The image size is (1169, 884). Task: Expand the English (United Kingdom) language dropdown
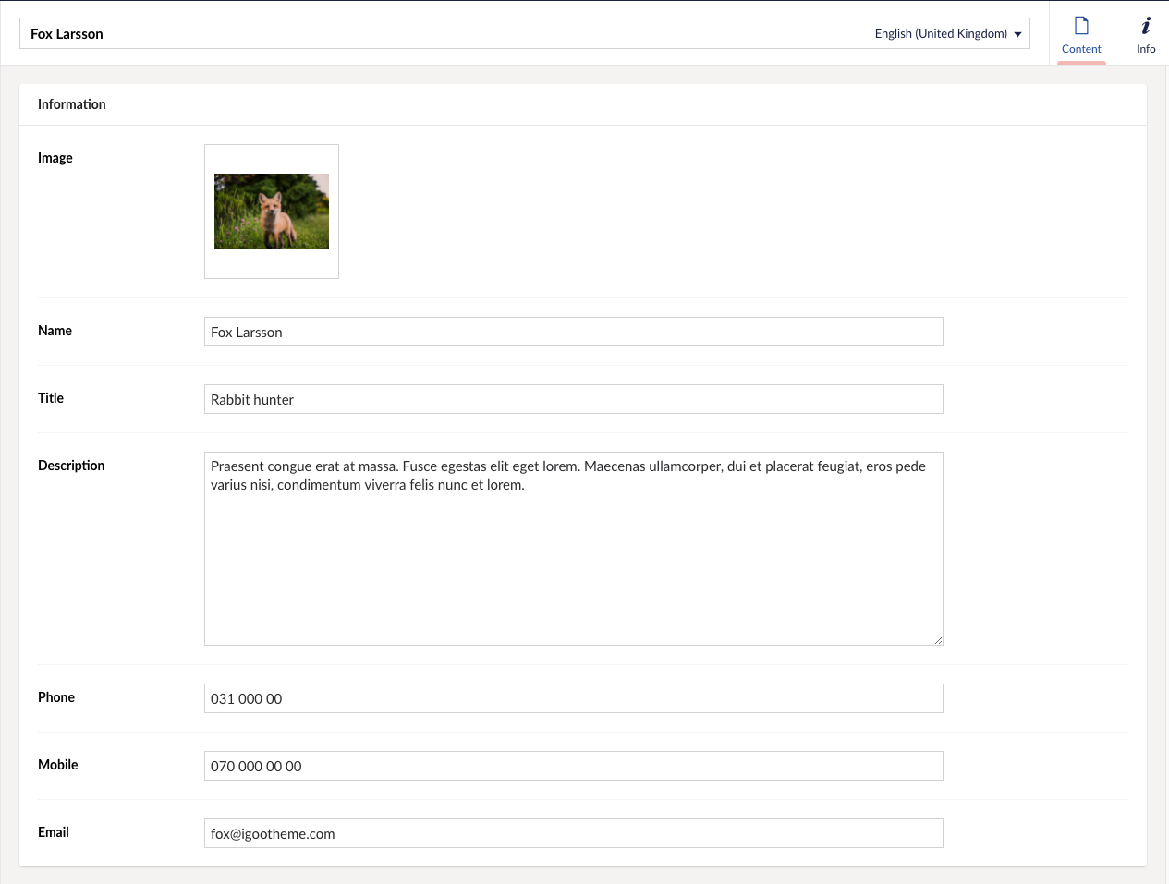[x=948, y=34]
